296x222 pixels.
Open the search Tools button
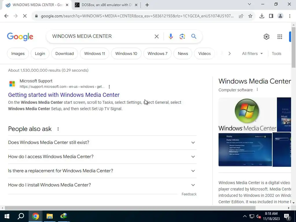point(276,53)
